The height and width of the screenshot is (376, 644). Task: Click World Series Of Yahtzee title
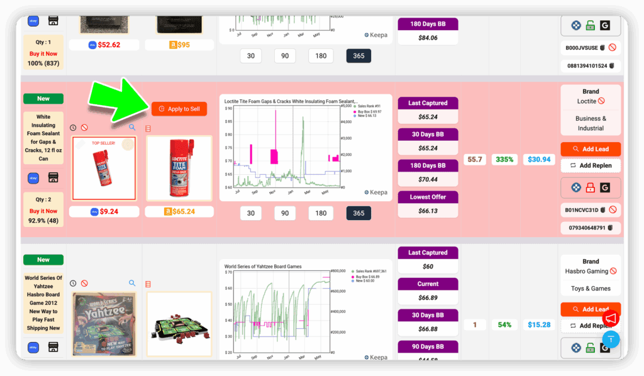(43, 303)
